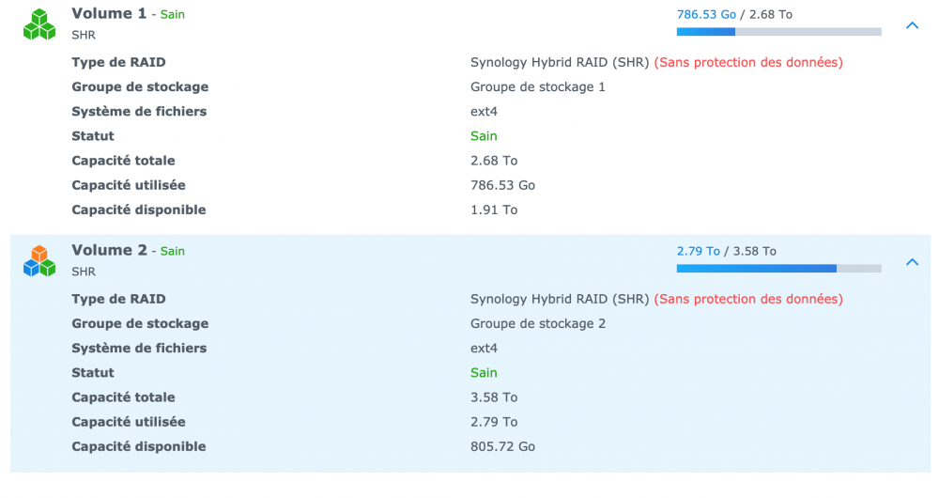
Task: Select the Volume 2 title
Action: [x=109, y=250]
